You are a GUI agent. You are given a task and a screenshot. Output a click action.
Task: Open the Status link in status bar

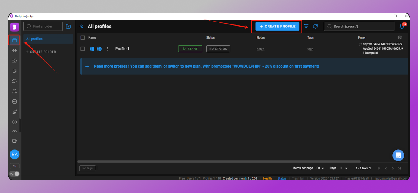[282, 178]
